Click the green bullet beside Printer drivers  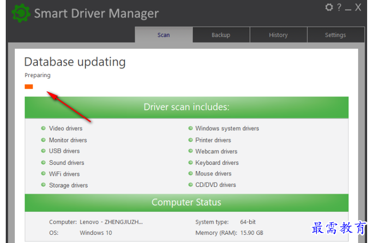(x=190, y=140)
